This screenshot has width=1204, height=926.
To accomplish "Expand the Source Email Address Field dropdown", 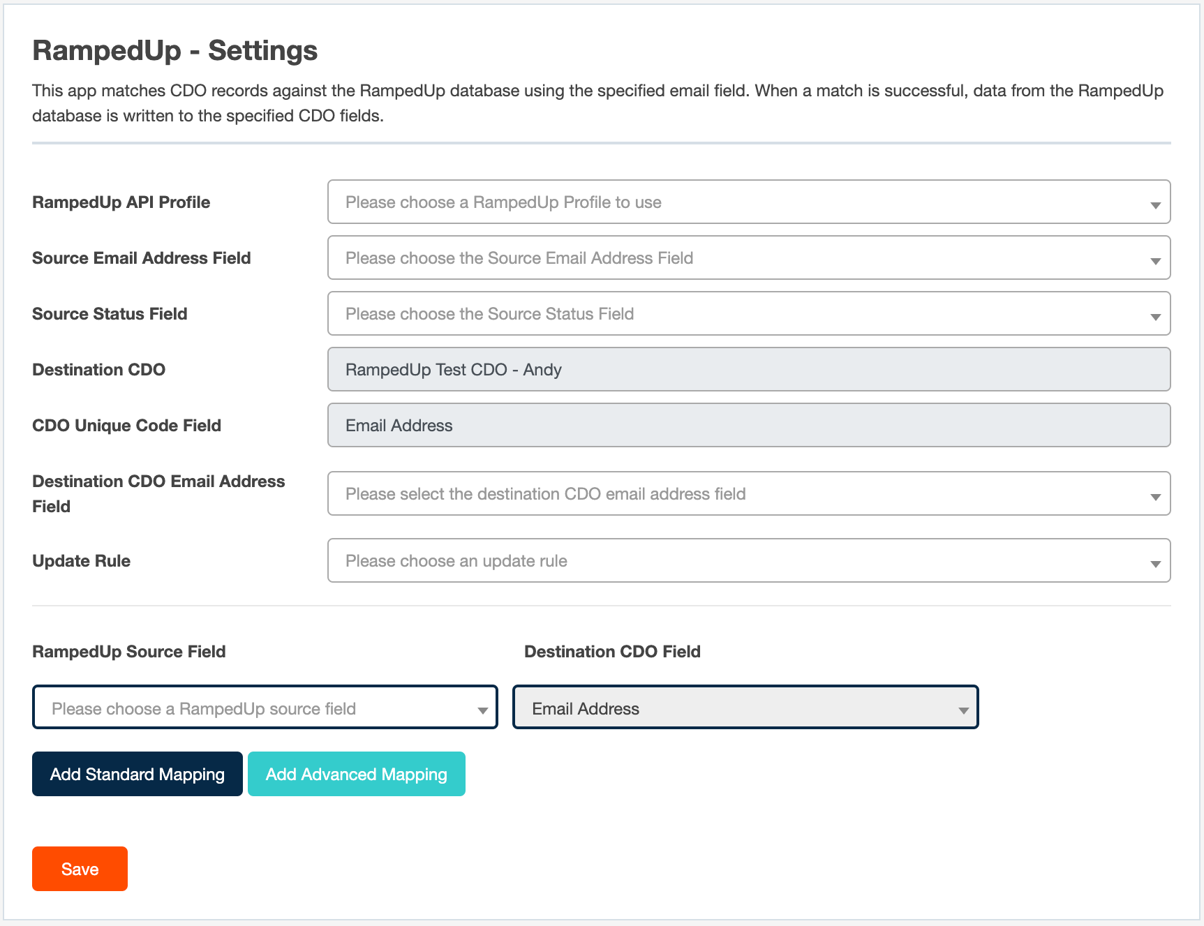I will point(749,257).
